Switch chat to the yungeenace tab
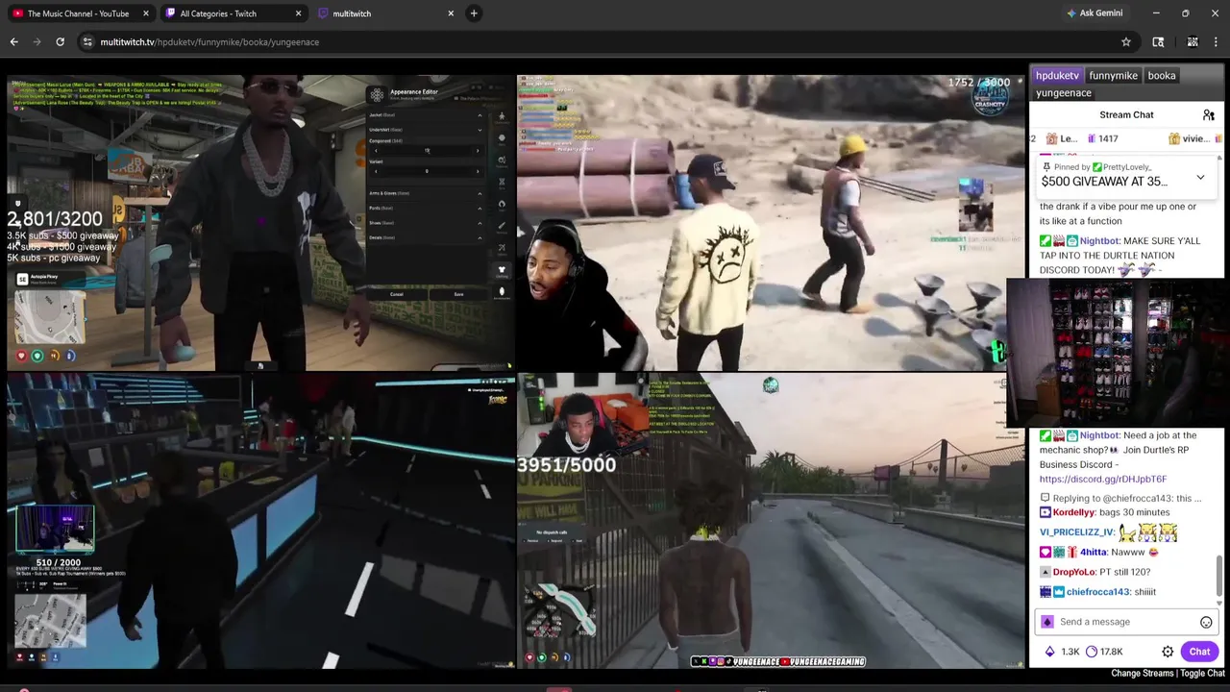 pyautogui.click(x=1063, y=92)
